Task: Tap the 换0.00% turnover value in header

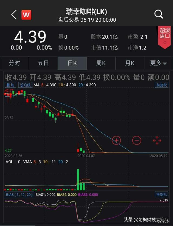Action: pos(68,48)
